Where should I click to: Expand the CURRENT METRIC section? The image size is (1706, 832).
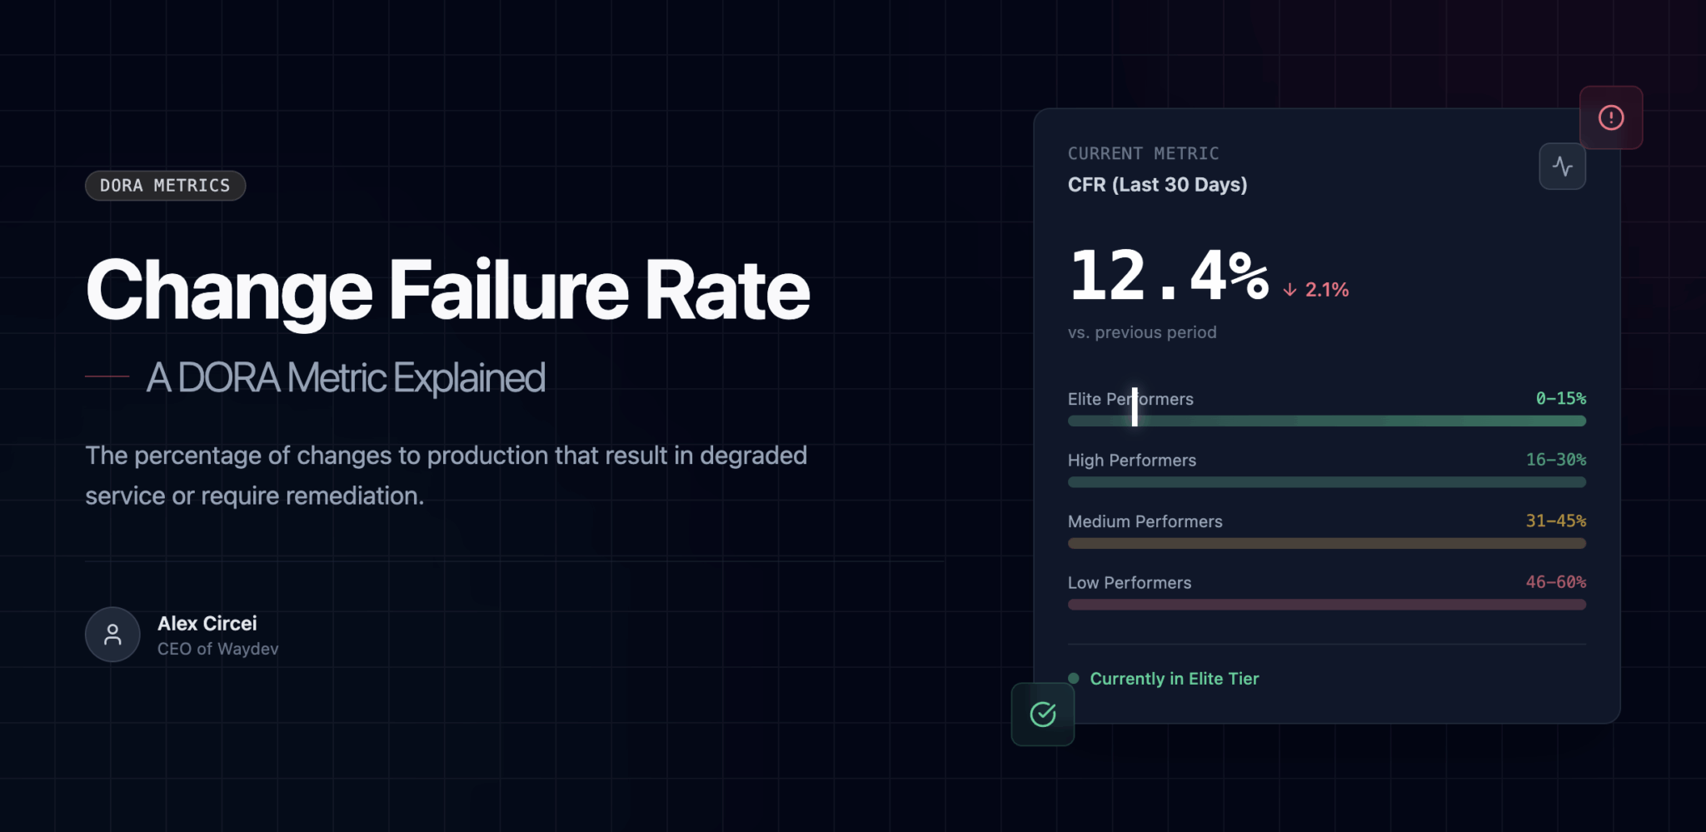[x=1143, y=153]
